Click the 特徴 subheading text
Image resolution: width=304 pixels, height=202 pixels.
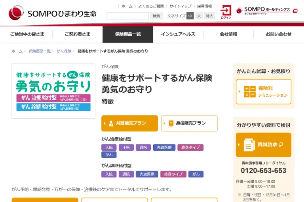108,101
